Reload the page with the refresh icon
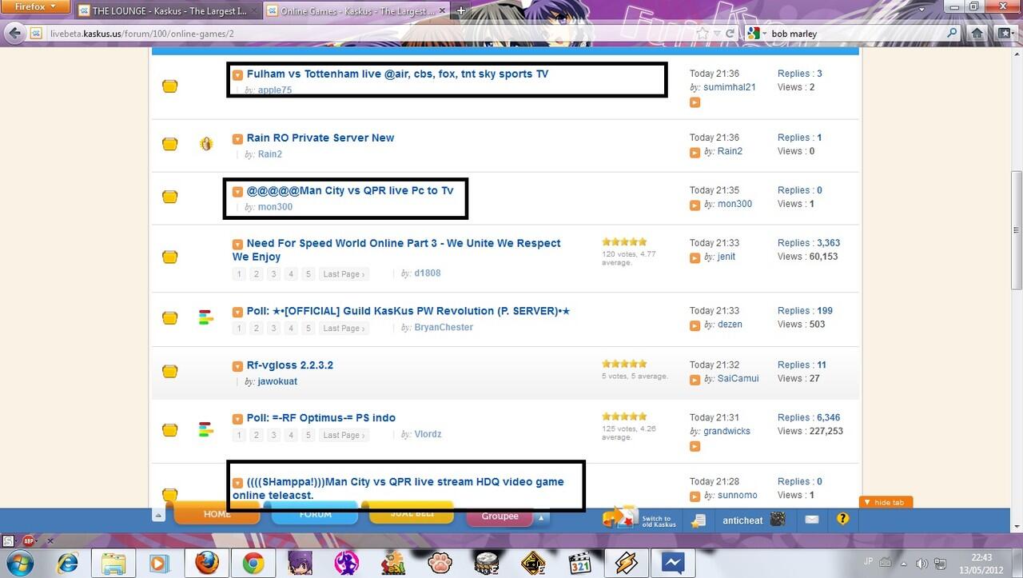This screenshot has height=578, width=1023. coord(730,34)
